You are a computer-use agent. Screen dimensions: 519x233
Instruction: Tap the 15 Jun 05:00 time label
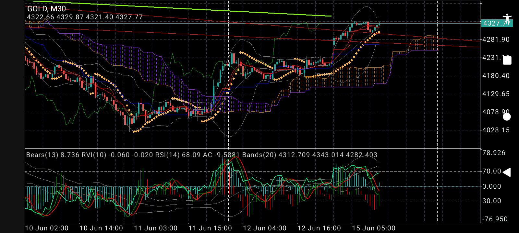click(x=374, y=228)
